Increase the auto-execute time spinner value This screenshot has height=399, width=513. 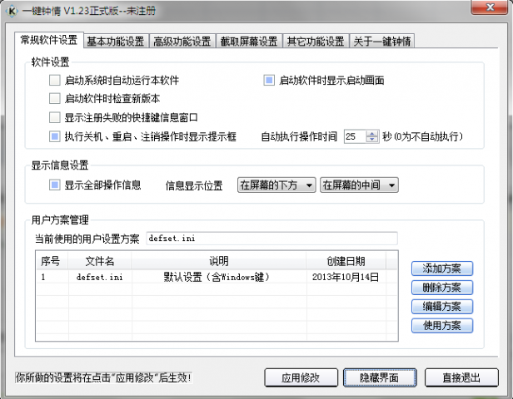[x=372, y=133]
